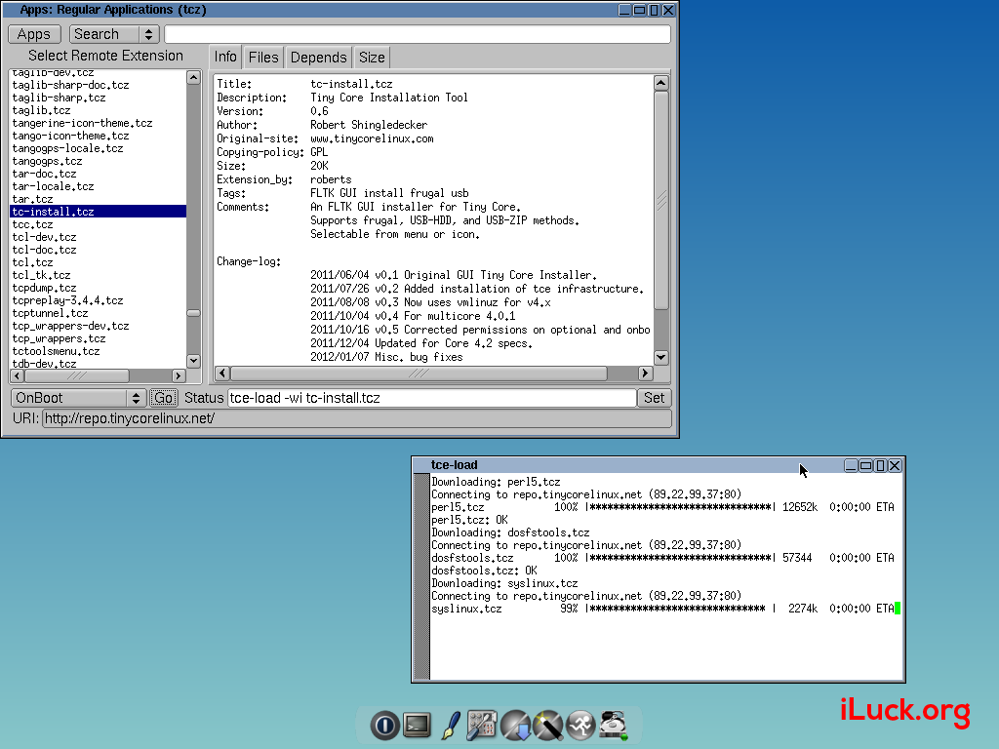Click the extension list scroll-left arrow
The image size is (999, 749).
coord(18,375)
